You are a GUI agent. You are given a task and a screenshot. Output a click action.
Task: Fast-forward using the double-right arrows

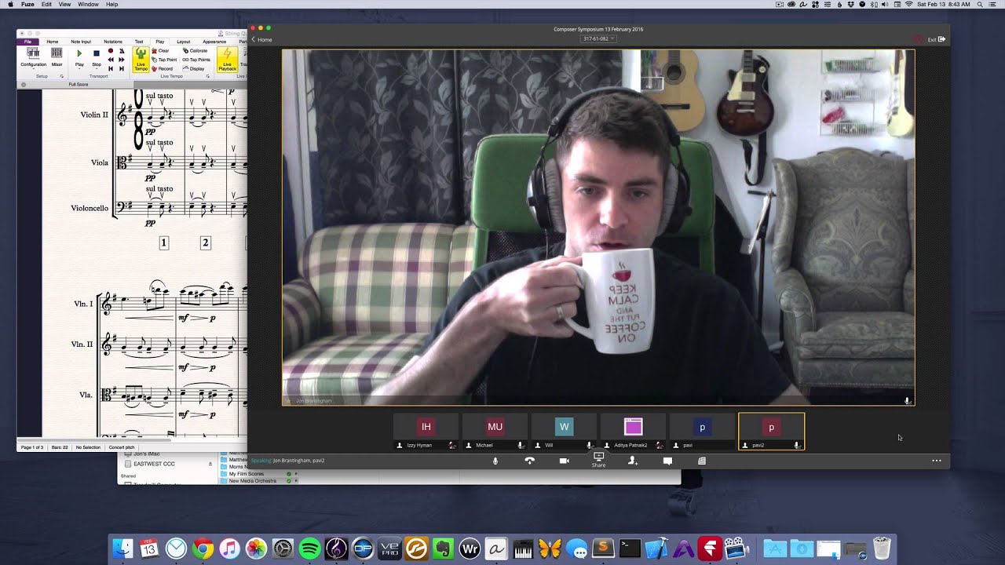(122, 60)
